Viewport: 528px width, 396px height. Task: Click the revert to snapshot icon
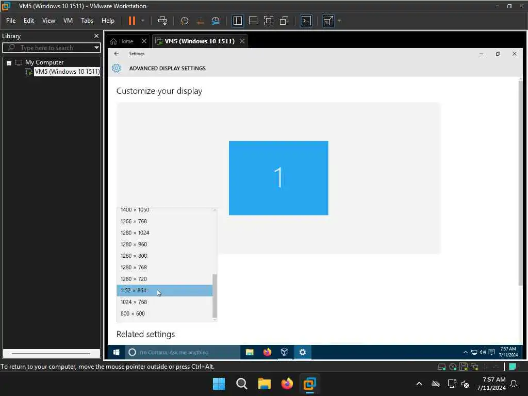tap(200, 21)
